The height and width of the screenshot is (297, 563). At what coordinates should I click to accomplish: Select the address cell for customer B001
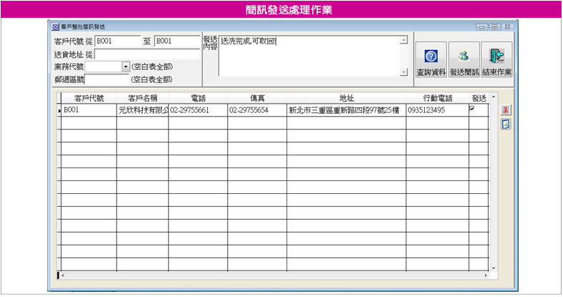click(x=345, y=111)
